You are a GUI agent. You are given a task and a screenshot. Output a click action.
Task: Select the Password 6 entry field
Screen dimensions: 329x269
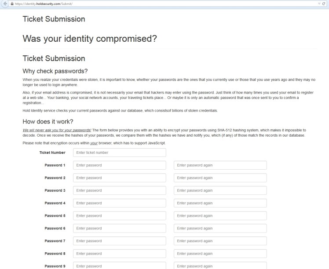point(119,229)
